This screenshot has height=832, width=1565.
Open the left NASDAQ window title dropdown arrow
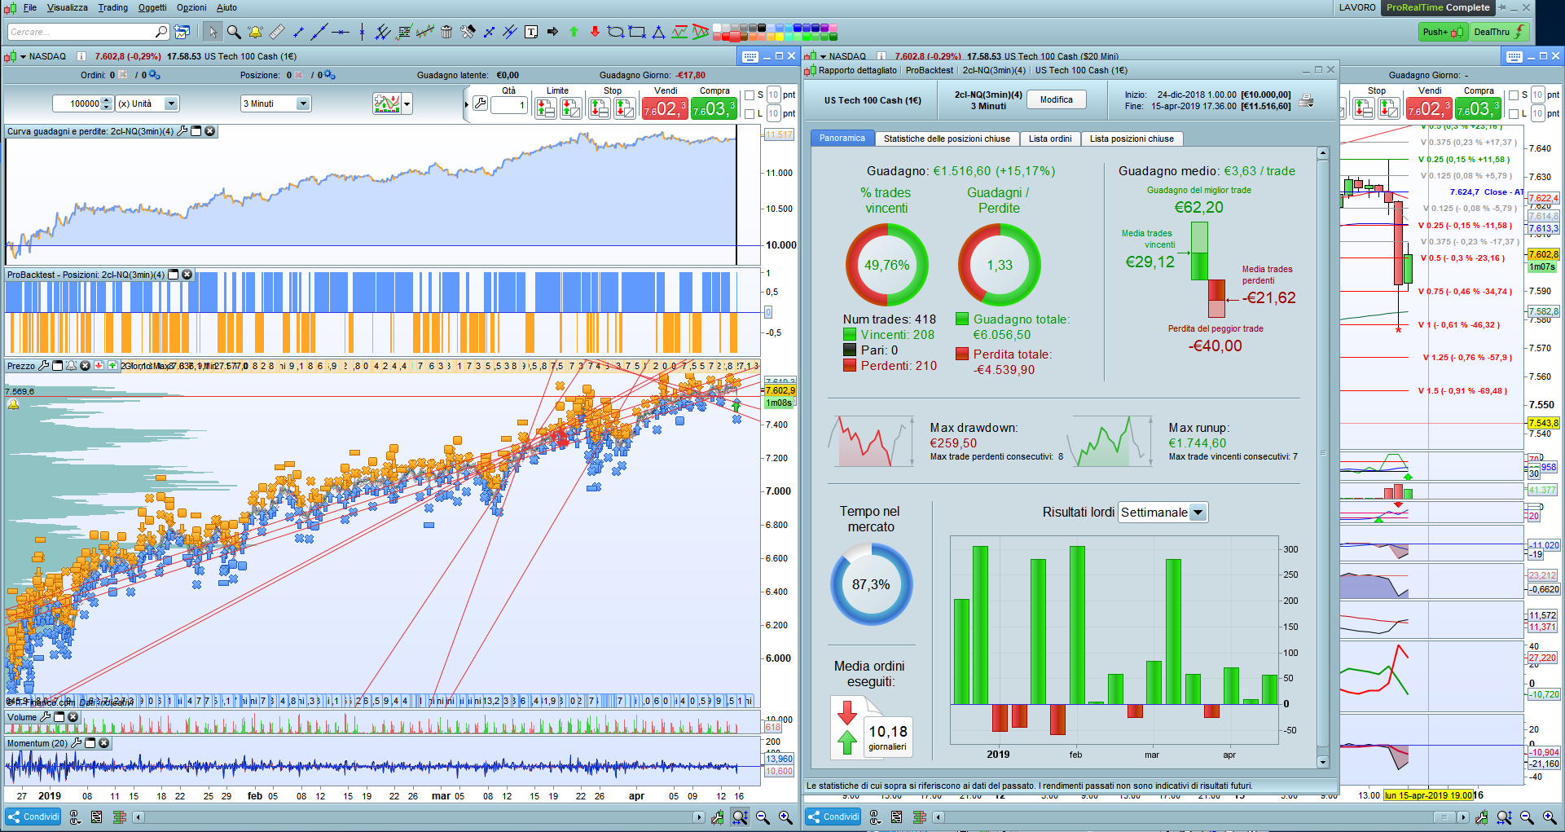click(x=23, y=56)
